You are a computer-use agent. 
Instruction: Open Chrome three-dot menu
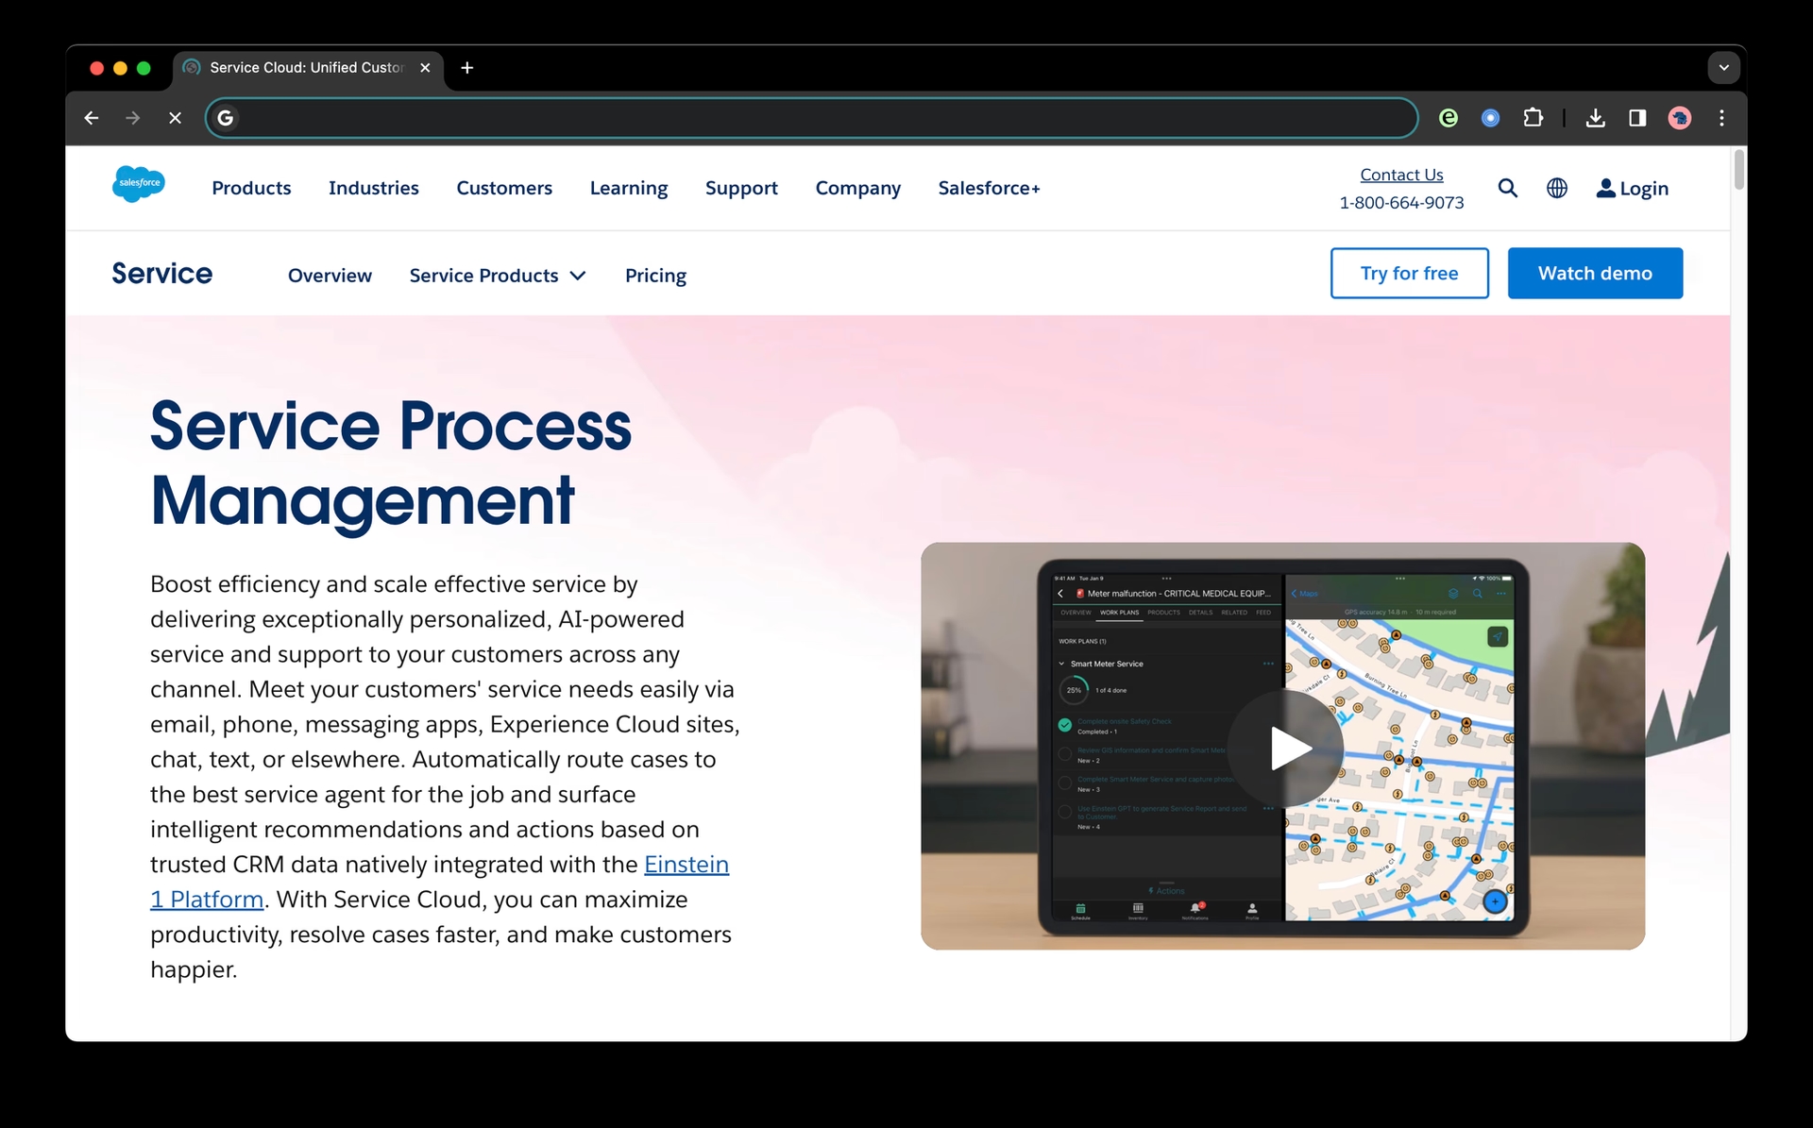click(1721, 118)
